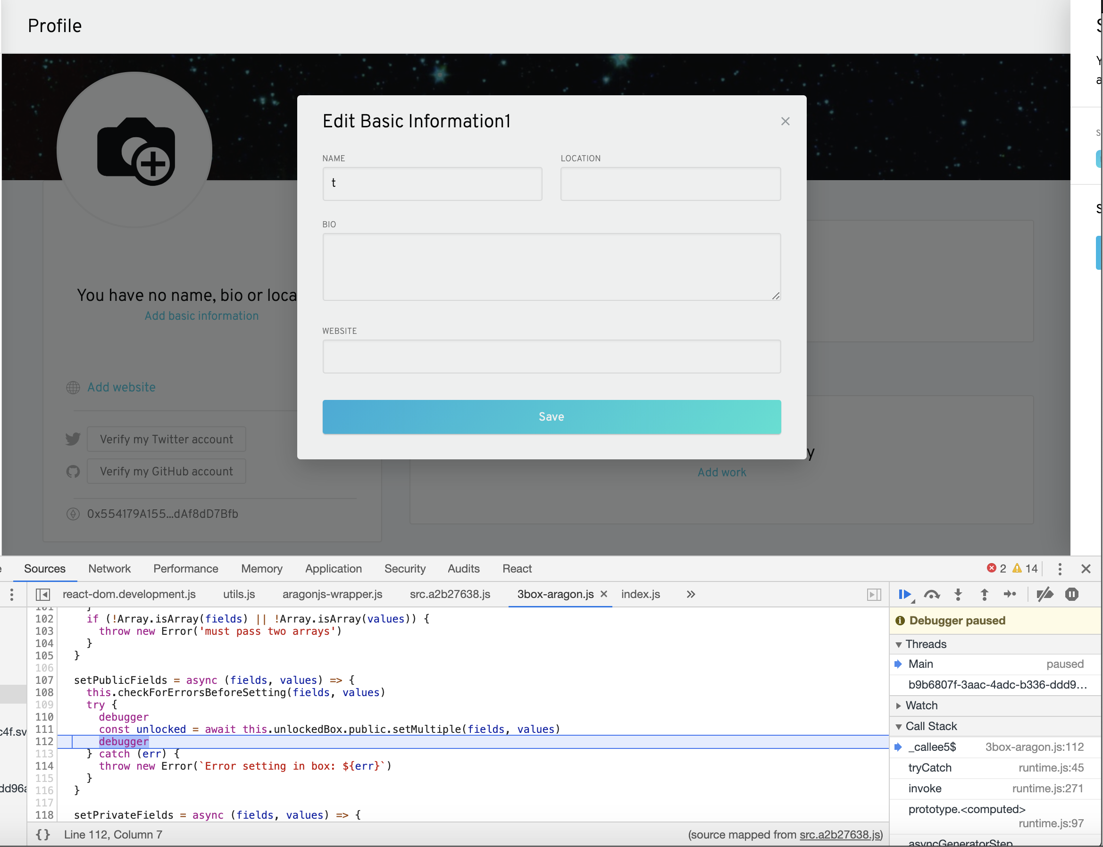Toggle Pause on exceptions
The height and width of the screenshot is (847, 1103).
[1071, 594]
